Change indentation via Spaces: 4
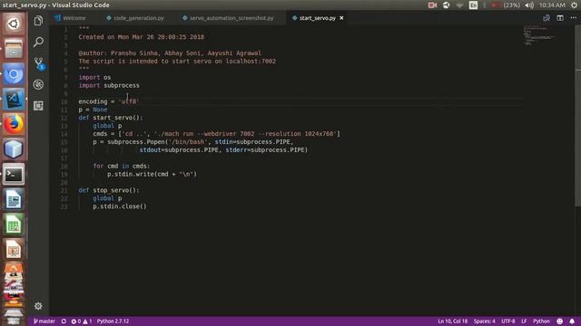 [x=484, y=321]
